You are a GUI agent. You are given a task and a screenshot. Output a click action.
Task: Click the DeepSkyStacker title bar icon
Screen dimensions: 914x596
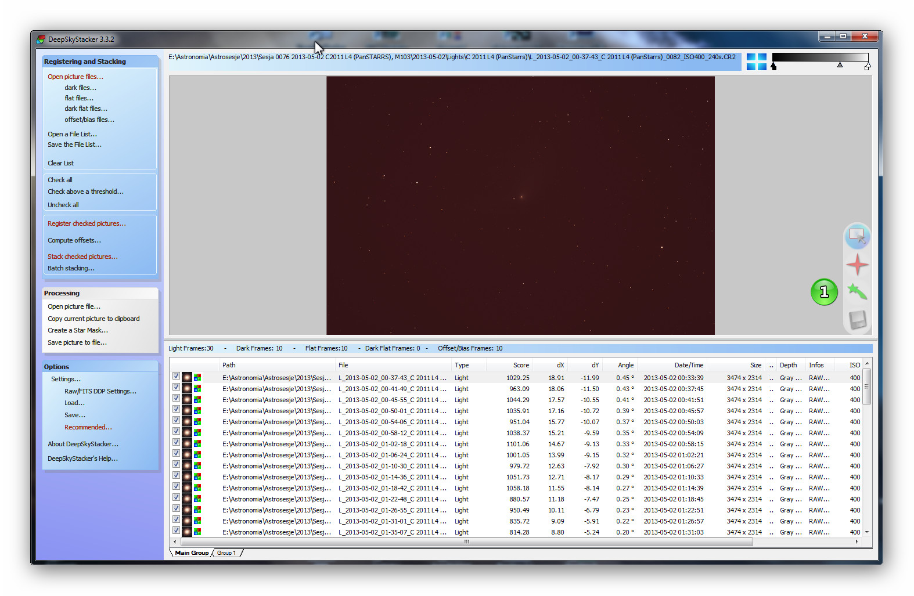coord(41,39)
